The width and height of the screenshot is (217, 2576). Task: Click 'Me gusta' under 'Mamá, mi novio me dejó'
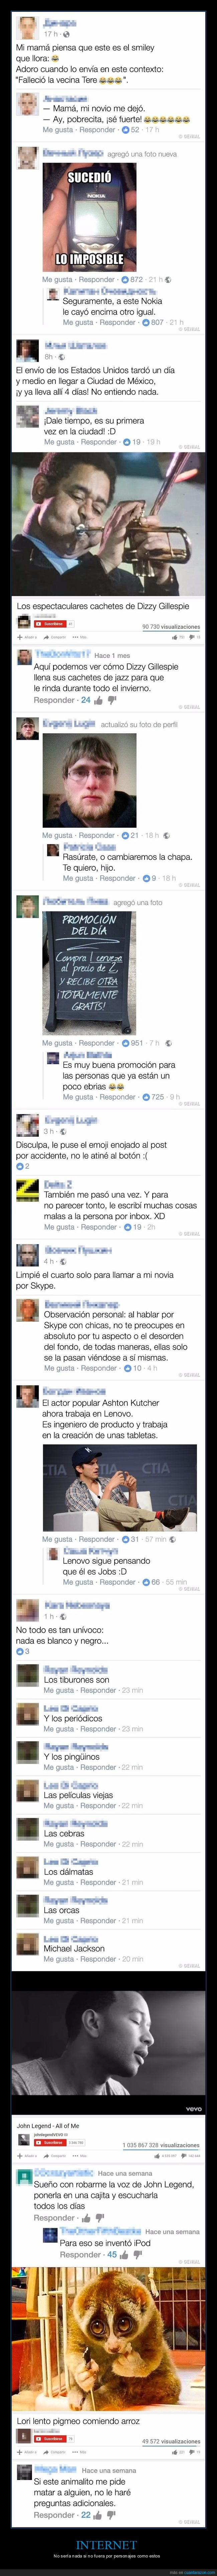coord(57,130)
